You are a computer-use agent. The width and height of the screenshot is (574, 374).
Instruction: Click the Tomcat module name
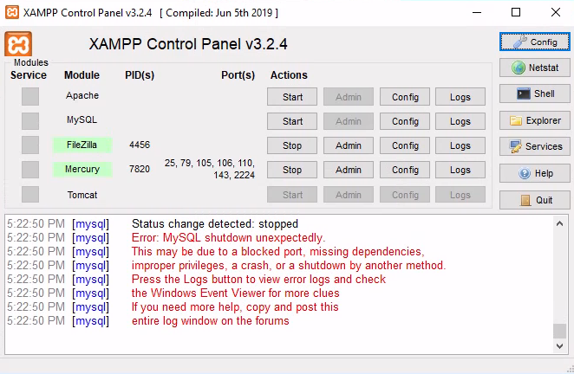82,195
